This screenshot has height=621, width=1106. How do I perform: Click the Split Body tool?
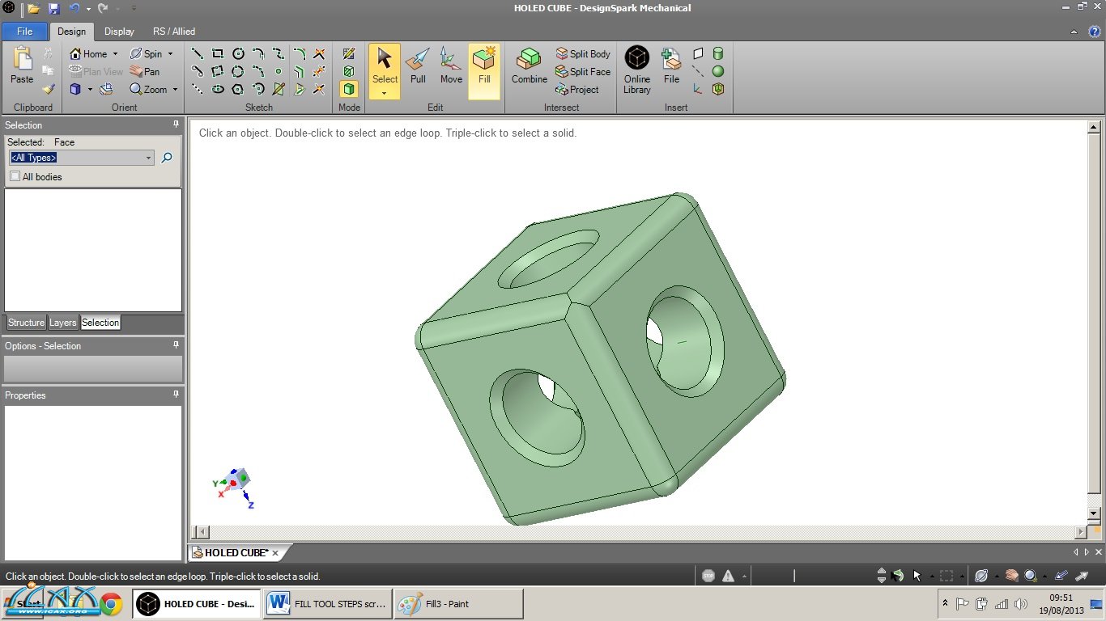[583, 54]
